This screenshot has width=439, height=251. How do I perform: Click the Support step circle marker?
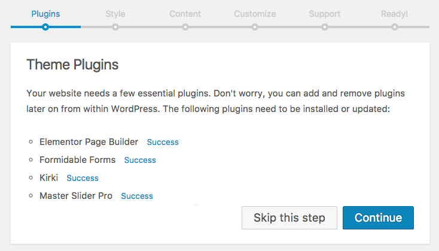point(325,27)
